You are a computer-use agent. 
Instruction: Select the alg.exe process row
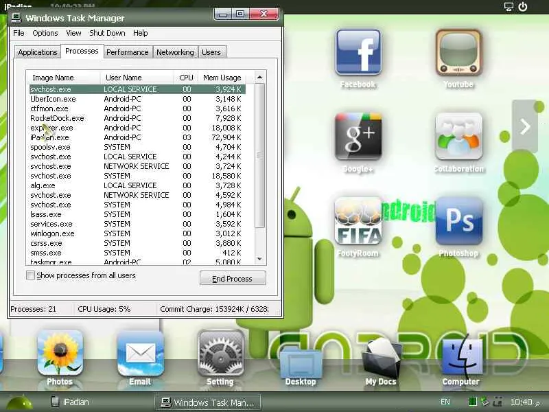(x=137, y=185)
